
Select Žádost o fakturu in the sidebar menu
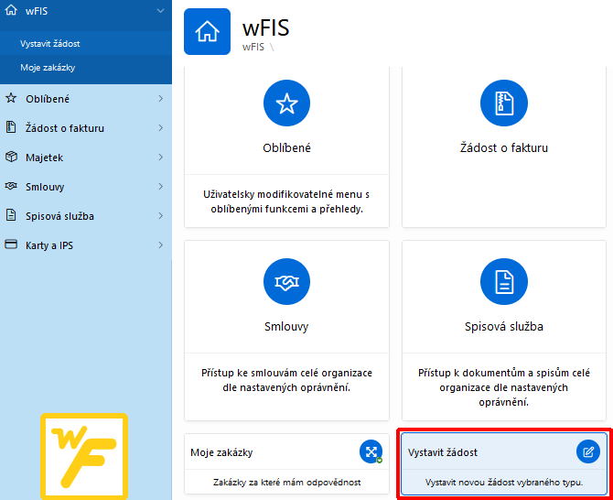tap(65, 128)
